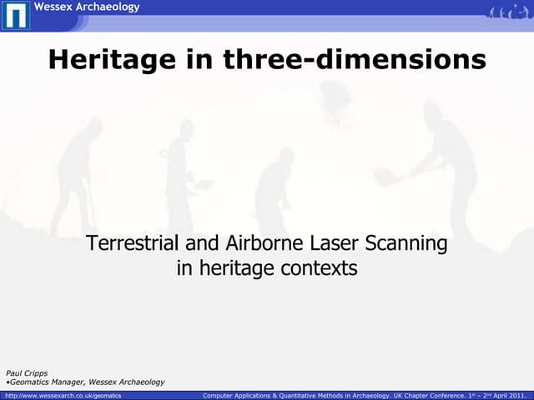The height and width of the screenshot is (400, 534).
Task: Click the bullet point before Geomatics Manager
Action: [x=8, y=382]
